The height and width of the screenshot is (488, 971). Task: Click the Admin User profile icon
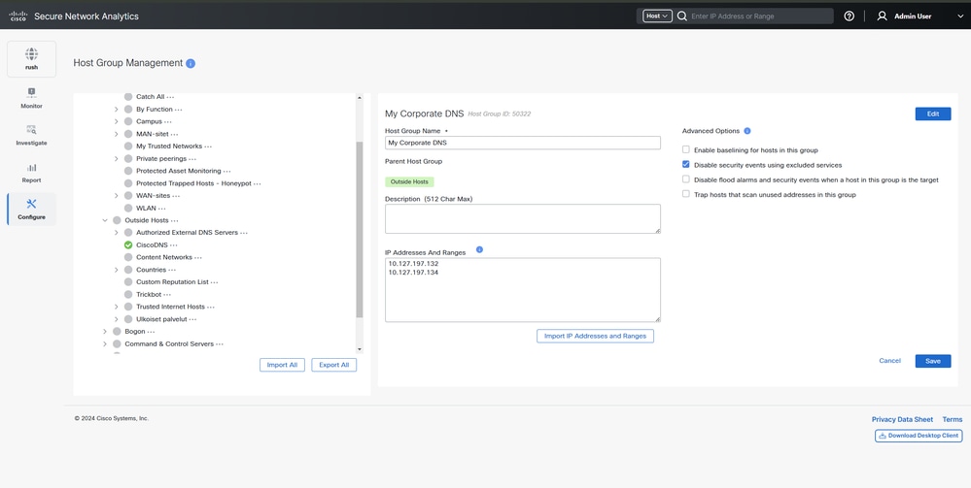pyautogui.click(x=883, y=16)
